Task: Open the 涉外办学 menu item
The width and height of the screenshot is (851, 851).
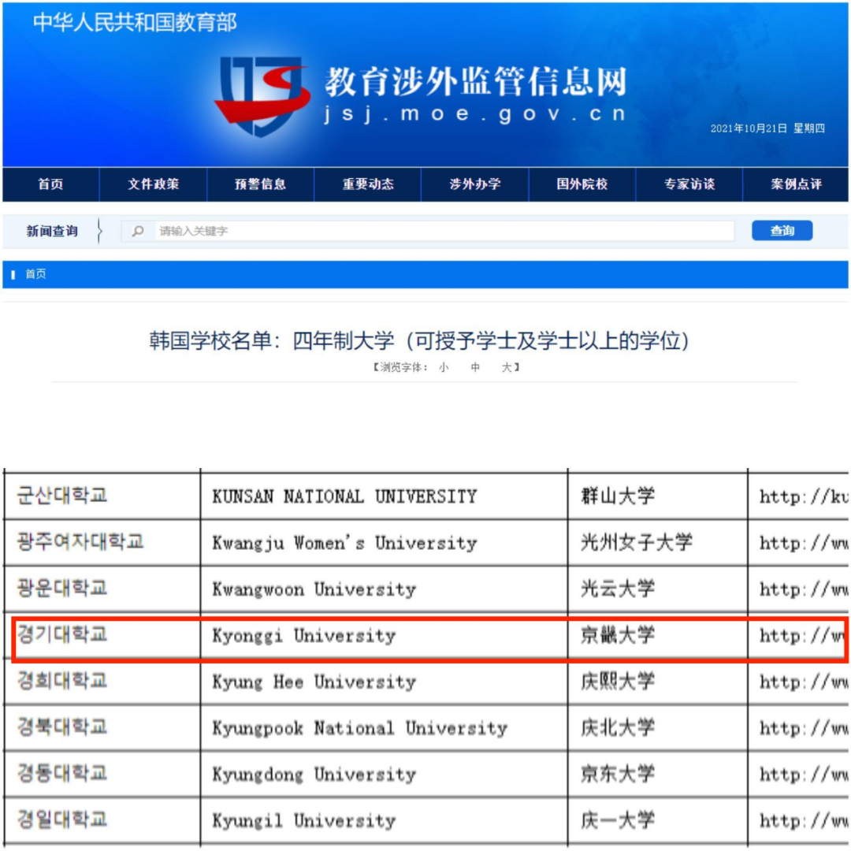Action: pos(475,184)
